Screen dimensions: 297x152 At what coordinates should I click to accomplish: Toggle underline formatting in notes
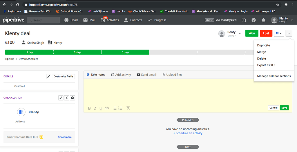[x=101, y=108]
